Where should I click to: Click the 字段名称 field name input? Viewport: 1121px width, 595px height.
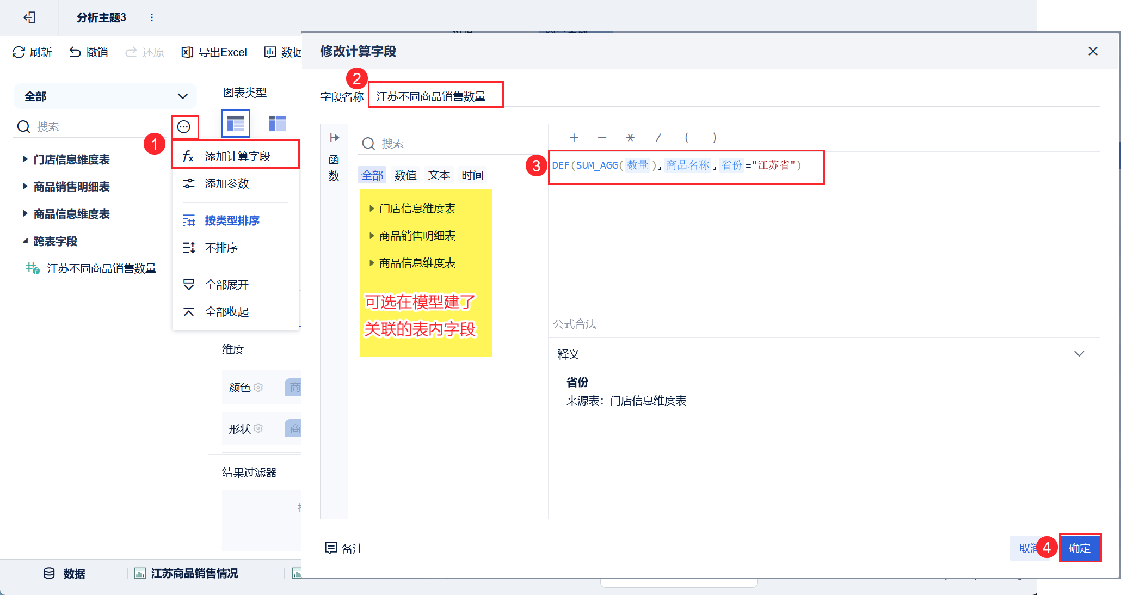(x=435, y=96)
